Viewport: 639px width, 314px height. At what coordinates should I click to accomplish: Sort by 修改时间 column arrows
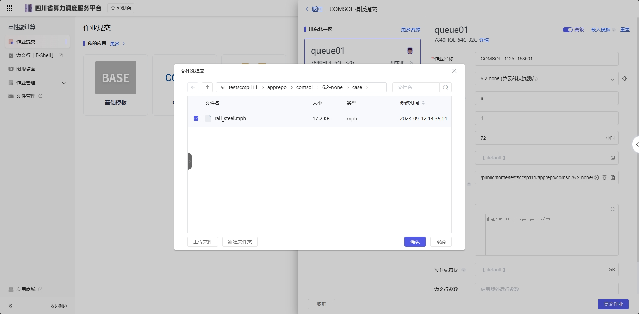pos(423,103)
